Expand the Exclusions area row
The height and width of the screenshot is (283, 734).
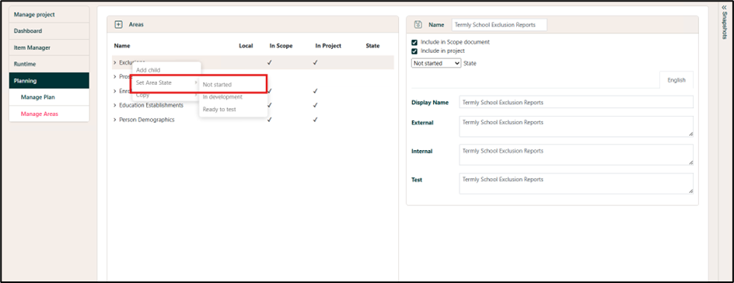115,62
